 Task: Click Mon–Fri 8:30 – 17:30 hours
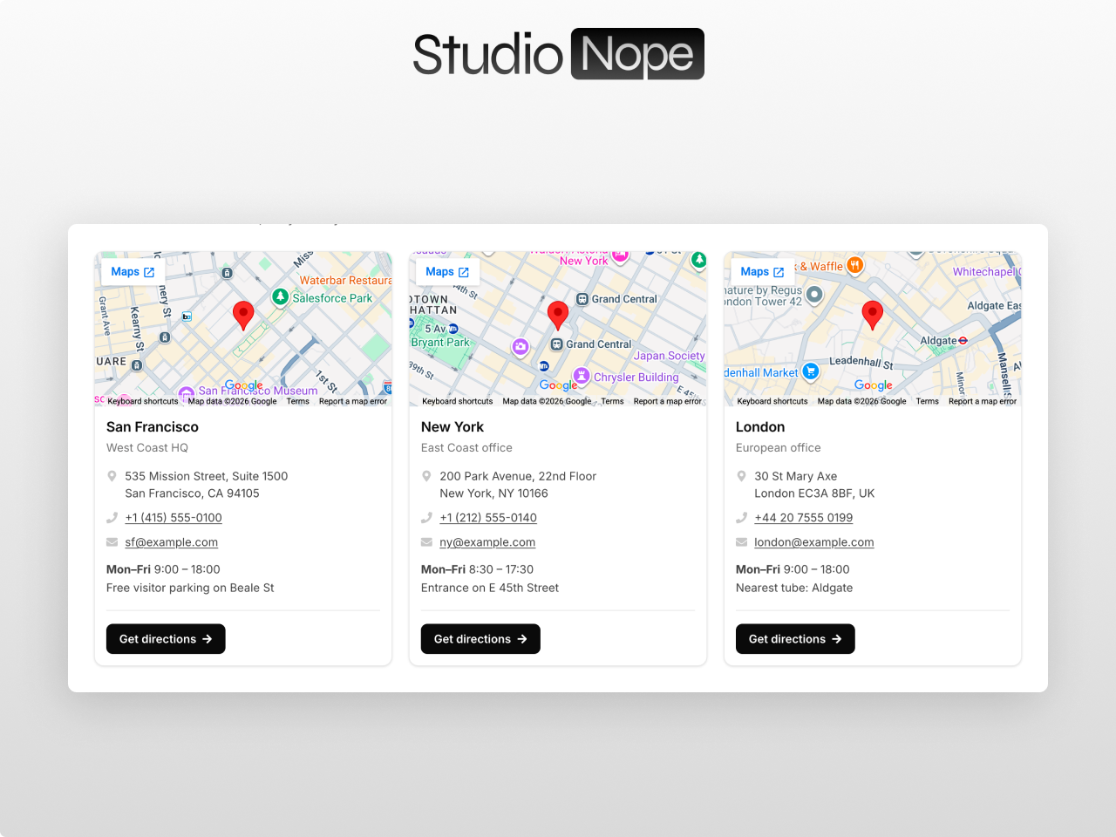click(x=477, y=569)
